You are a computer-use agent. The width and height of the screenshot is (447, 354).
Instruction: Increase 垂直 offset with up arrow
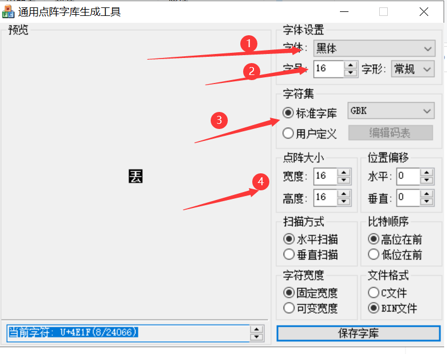pyautogui.click(x=427, y=194)
